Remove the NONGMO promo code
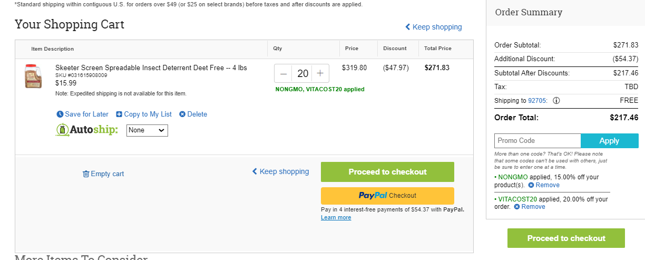Screen dimensions: 645x260 point(544,185)
